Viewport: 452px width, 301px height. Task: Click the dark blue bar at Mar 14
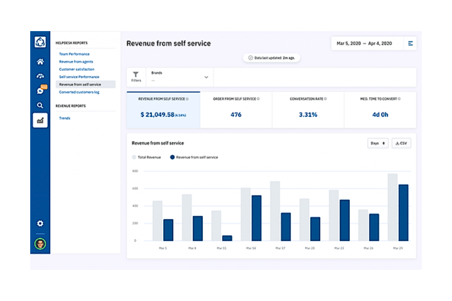[x=257, y=218]
